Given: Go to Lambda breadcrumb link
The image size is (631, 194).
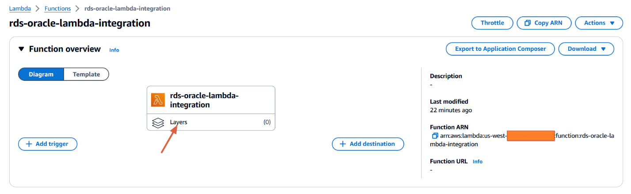Looking at the screenshot, I should tap(20, 9).
